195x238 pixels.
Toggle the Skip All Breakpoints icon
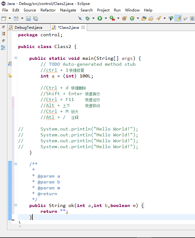pyautogui.click(x=80, y=18)
